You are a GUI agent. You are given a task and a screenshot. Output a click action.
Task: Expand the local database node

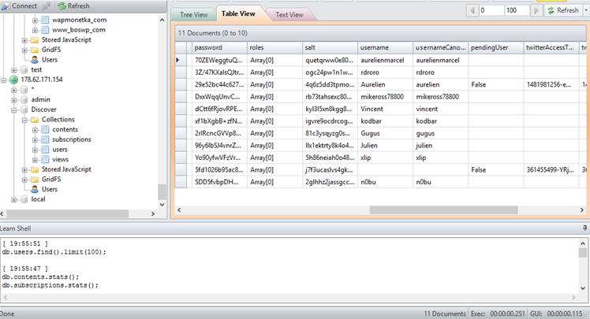[14, 199]
